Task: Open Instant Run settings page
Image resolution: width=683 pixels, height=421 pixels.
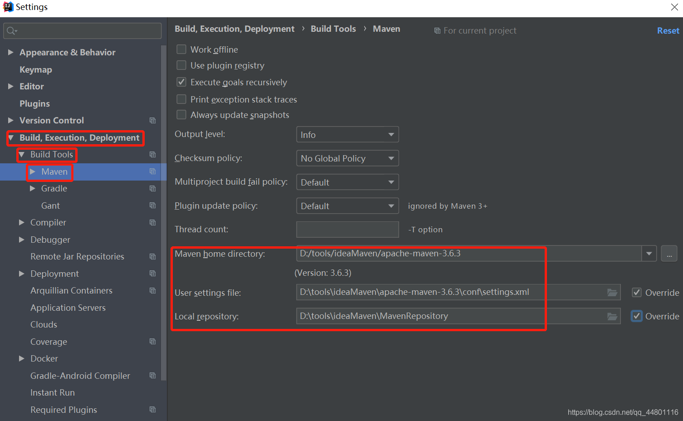Action: point(53,392)
